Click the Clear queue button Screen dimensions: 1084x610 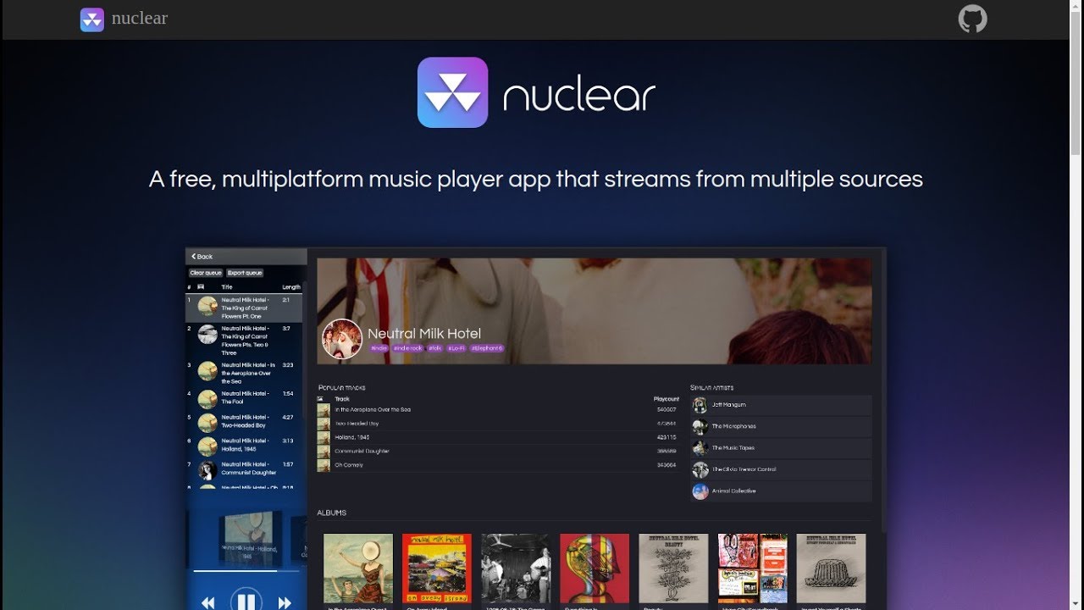(x=206, y=273)
